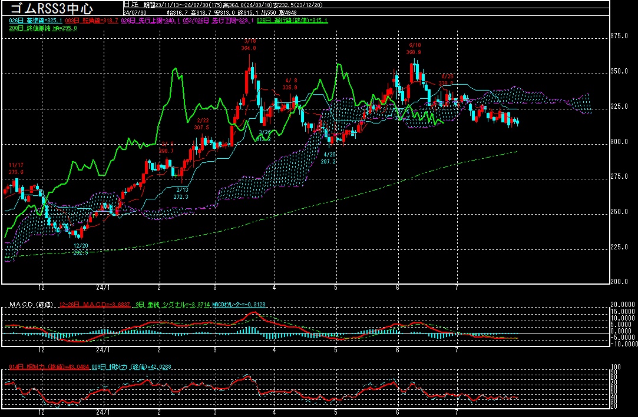This screenshot has height=417, width=638.
Task: Click the 250.0 price axis label
Action: pyautogui.click(x=620, y=212)
